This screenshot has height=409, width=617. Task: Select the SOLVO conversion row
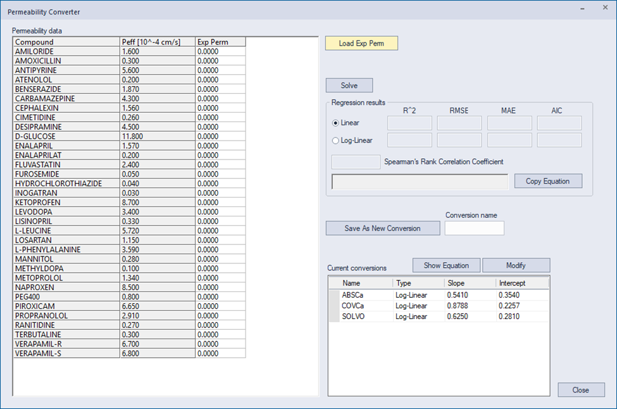(439, 316)
